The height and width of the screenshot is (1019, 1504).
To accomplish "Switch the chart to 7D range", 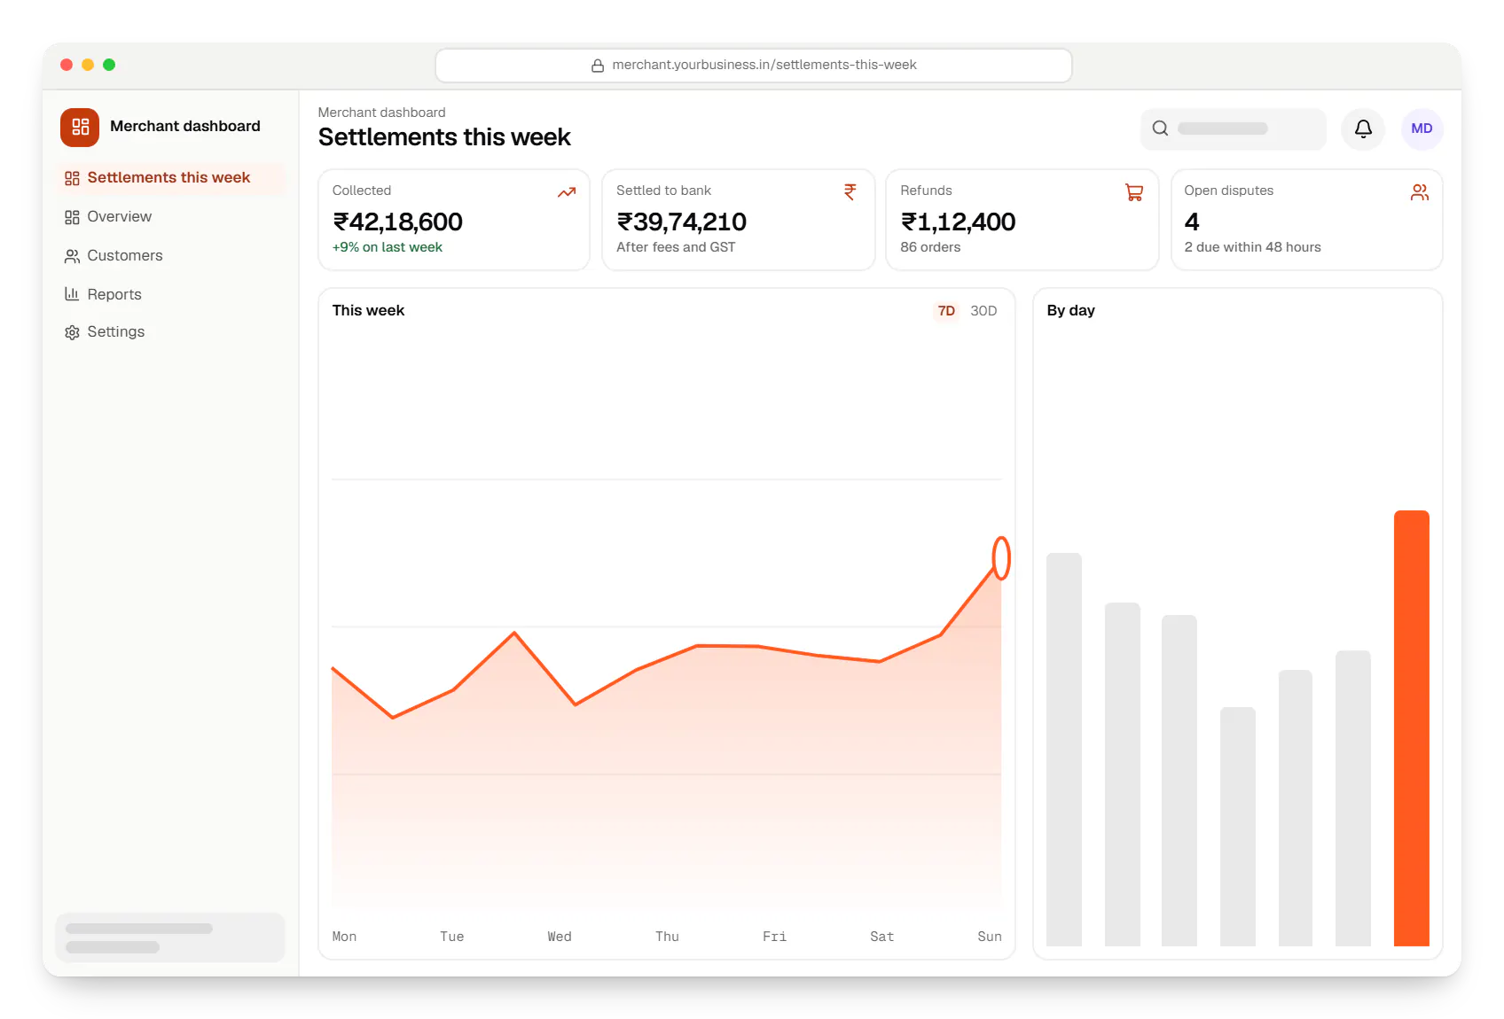I will 946,311.
